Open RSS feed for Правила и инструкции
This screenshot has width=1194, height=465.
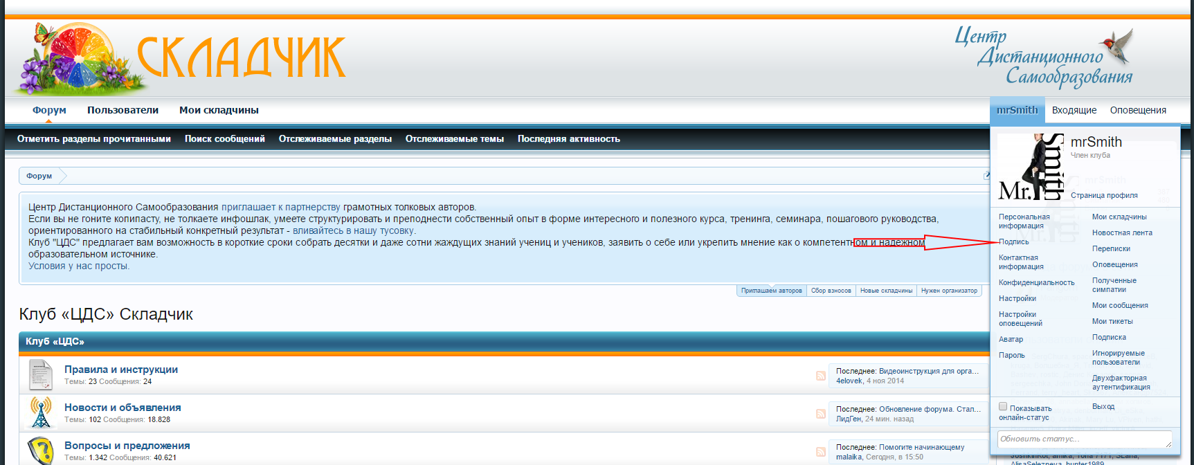click(820, 376)
